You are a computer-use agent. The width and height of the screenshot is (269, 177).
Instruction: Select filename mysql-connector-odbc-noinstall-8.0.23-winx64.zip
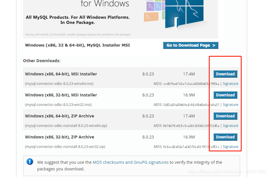[66, 126]
